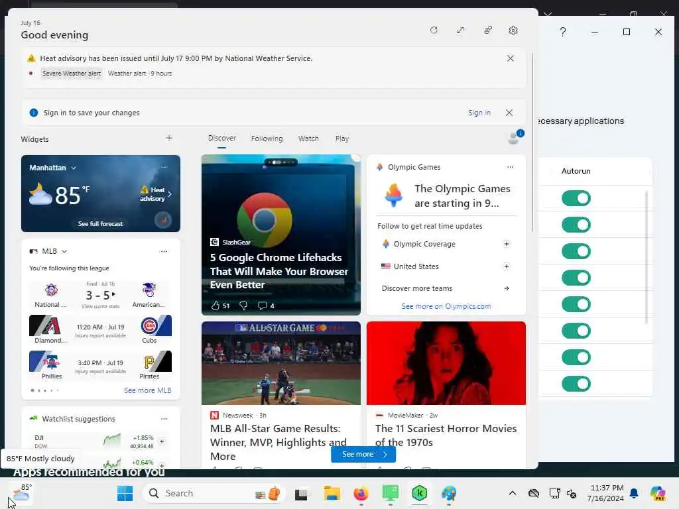The image size is (679, 509).
Task: Follow United States with plus button
Action: 506,266
